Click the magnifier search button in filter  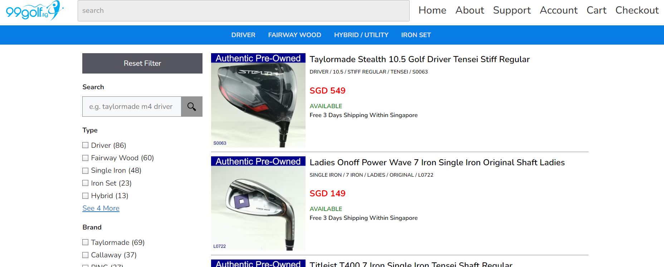pyautogui.click(x=192, y=106)
